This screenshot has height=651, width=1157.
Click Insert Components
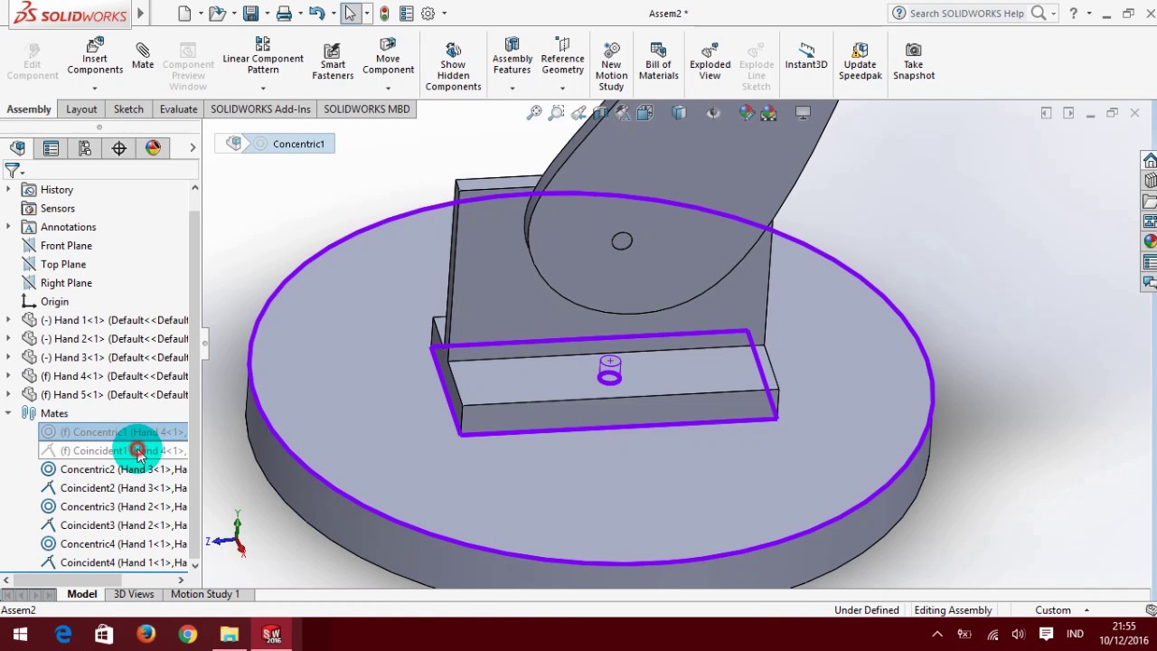[x=95, y=56]
